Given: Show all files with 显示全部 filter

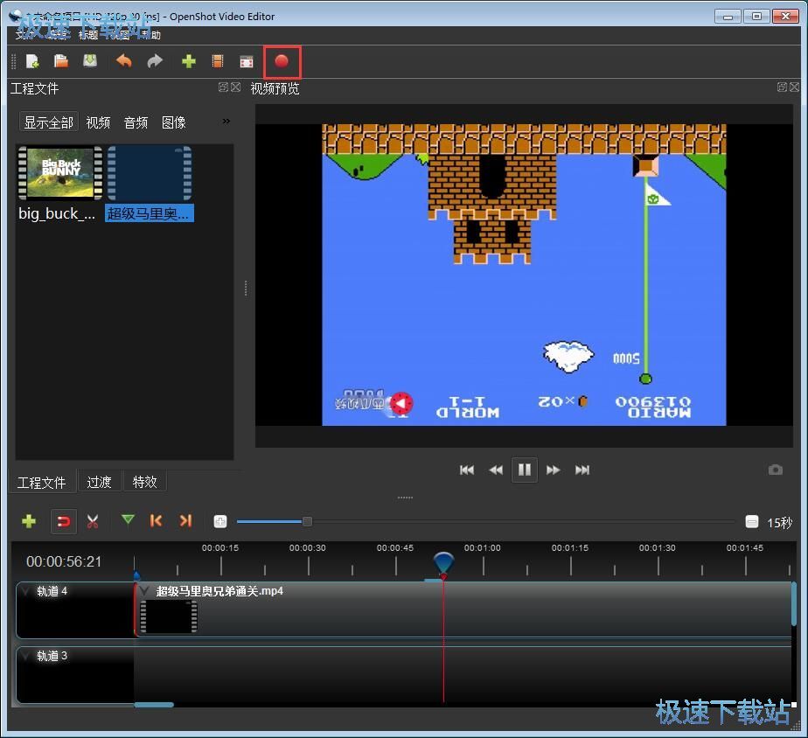Looking at the screenshot, I should (x=49, y=122).
